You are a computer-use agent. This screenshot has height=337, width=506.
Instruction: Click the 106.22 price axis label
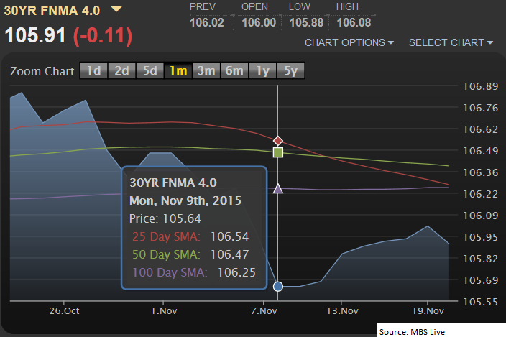(481, 194)
